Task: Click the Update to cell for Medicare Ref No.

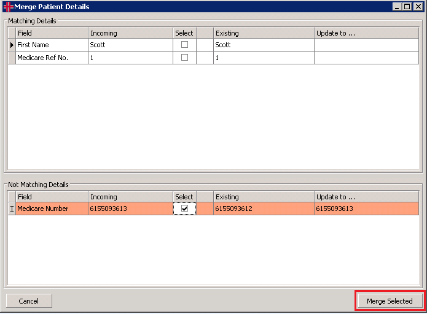Action: pyautogui.click(x=366, y=58)
